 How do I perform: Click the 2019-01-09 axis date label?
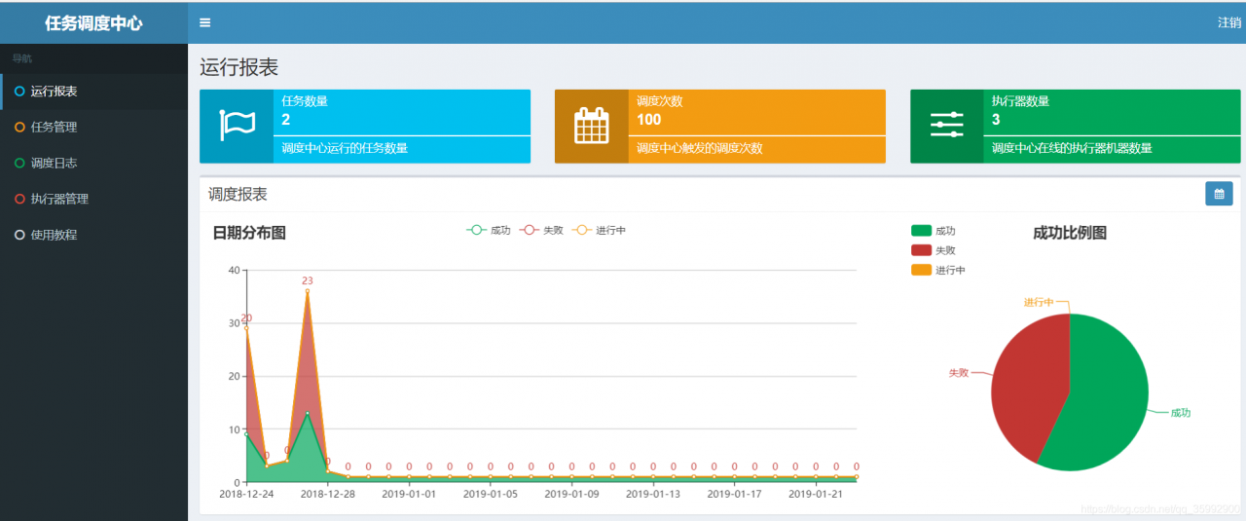click(x=571, y=494)
